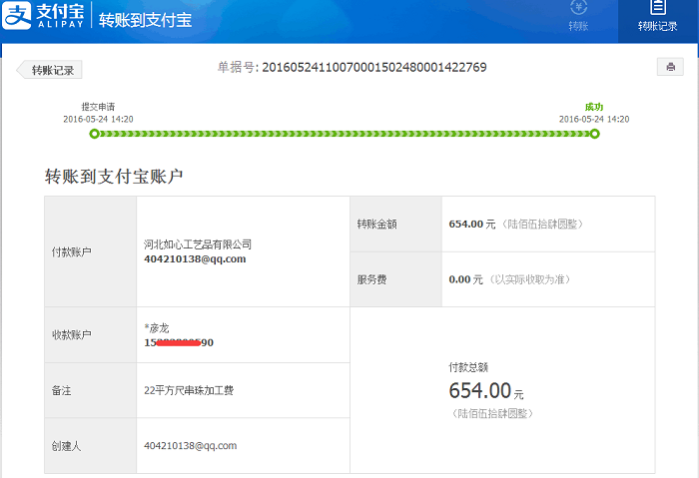Click the redacted recipient phone number

click(x=179, y=342)
